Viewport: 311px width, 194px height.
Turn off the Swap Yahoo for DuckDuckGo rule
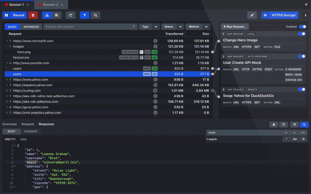(x=302, y=89)
